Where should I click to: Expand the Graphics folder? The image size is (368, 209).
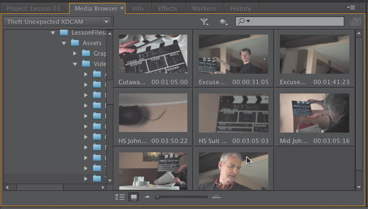click(x=75, y=53)
